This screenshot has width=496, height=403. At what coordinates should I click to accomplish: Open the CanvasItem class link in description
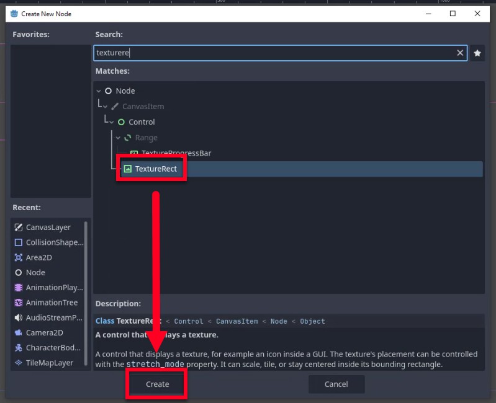point(237,321)
